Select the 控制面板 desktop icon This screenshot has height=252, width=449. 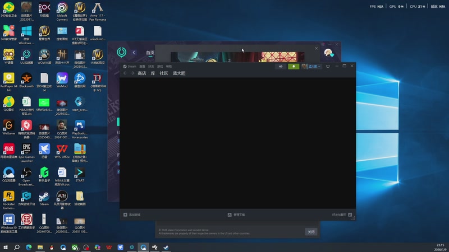tap(62, 33)
